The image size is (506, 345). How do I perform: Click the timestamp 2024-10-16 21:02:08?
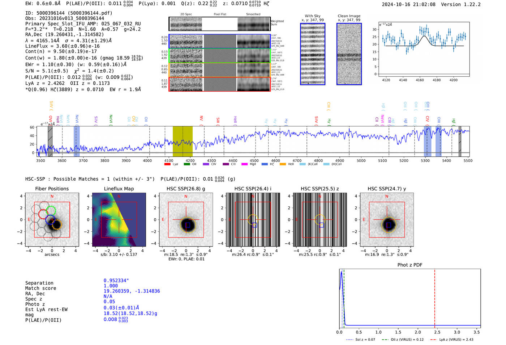pyautogui.click(x=408, y=5)
